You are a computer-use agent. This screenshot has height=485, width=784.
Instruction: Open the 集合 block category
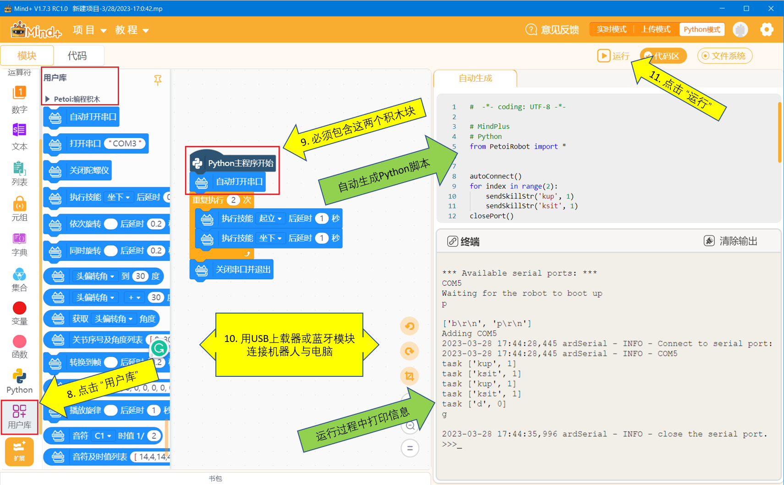coord(19,280)
